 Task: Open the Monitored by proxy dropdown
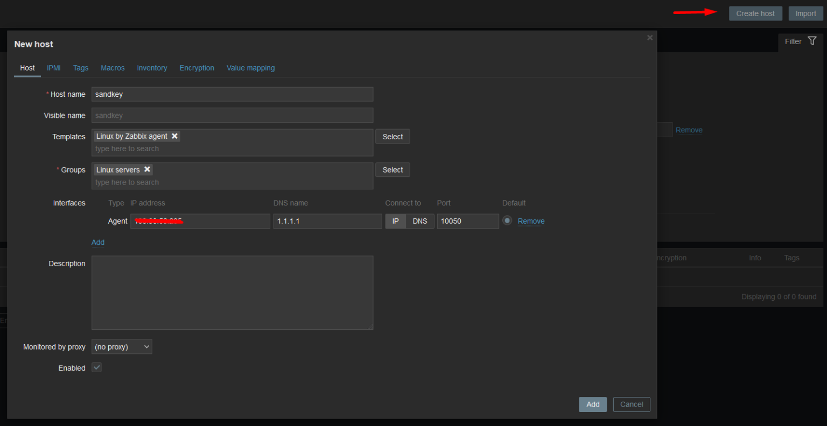click(x=122, y=347)
